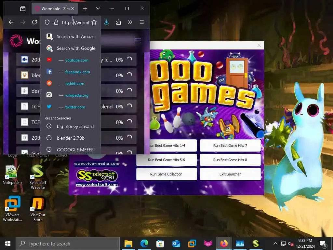Bookmark this page with star icon
333x250 pixels.
click(x=94, y=22)
